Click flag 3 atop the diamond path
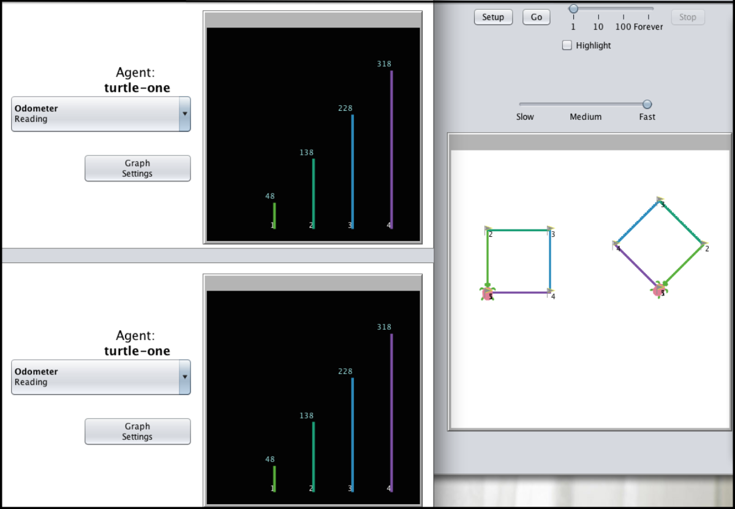 [x=660, y=201]
